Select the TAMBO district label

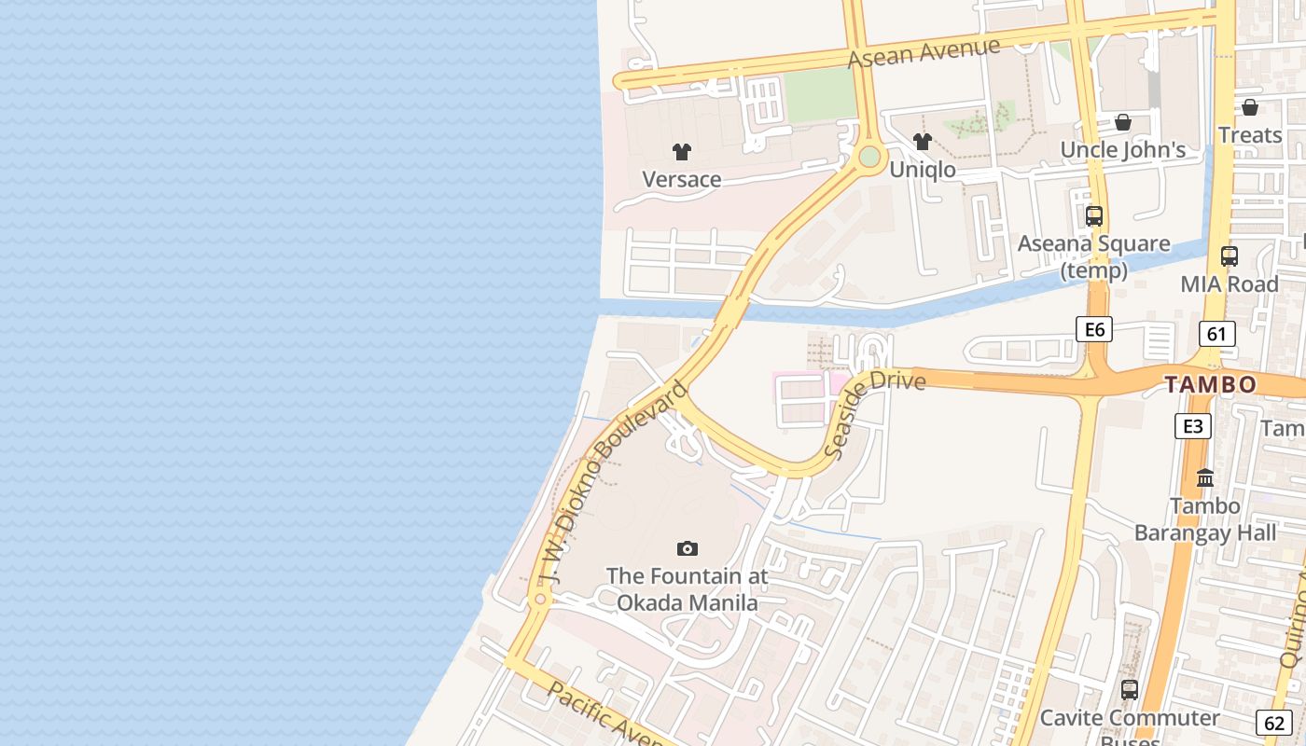point(1211,384)
